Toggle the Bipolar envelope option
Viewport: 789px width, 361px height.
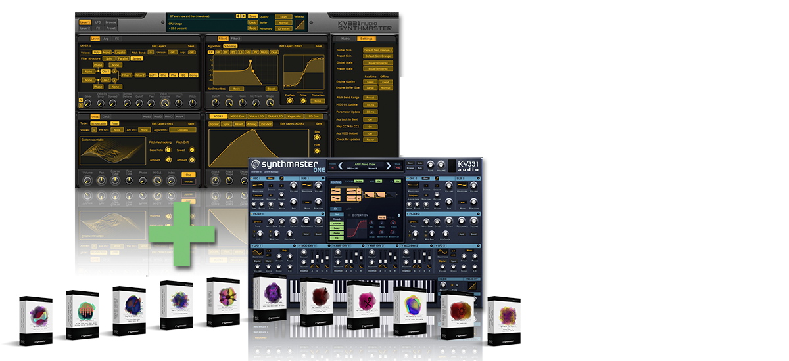[214, 123]
